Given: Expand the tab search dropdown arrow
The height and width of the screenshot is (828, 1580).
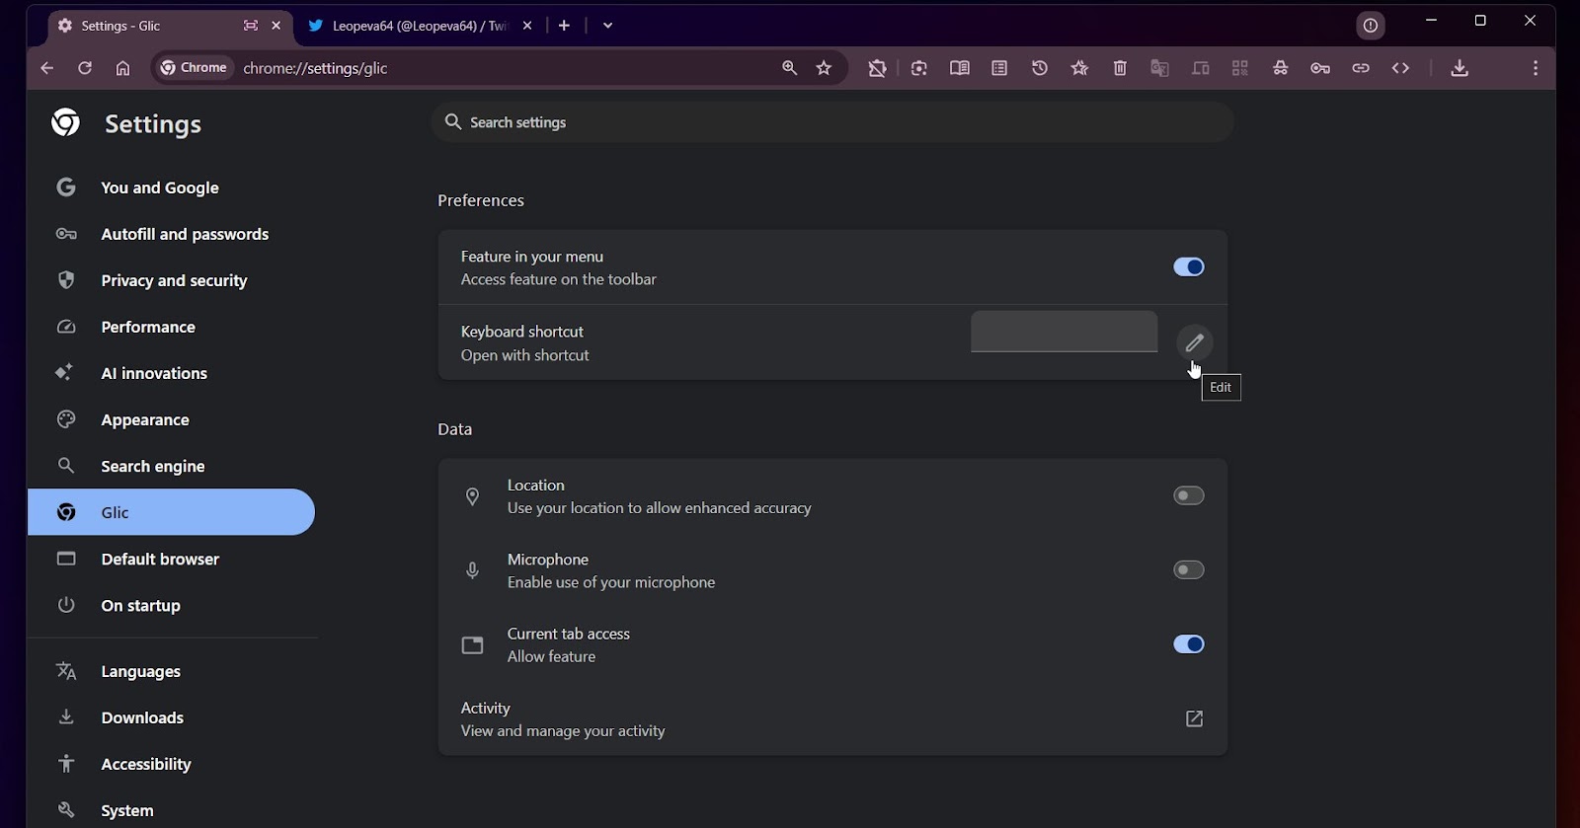Looking at the screenshot, I should (607, 26).
